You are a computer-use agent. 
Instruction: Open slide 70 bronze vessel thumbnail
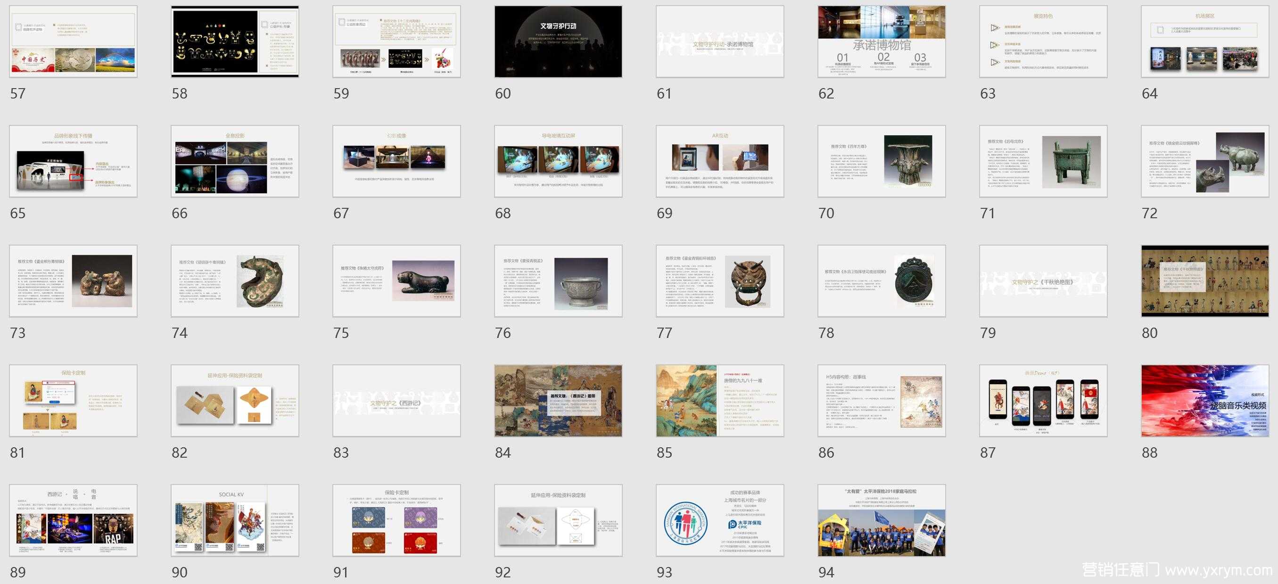point(882,161)
